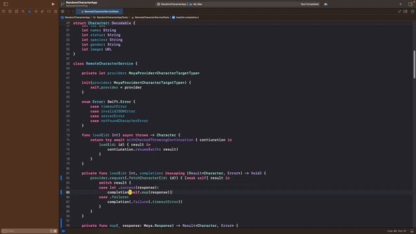This screenshot has width=416, height=234.
Task: Click 'let image: URL' property line
Action: [97, 49]
